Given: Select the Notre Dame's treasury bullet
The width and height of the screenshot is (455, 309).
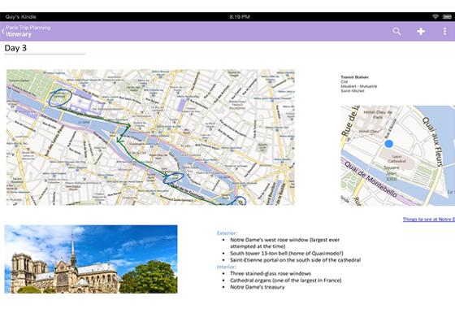Looking at the screenshot, I should pos(257,287).
